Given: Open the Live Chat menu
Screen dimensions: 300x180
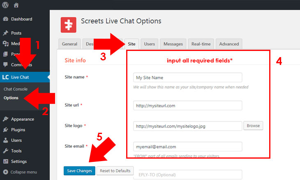Looking at the screenshot, I should (25, 77).
